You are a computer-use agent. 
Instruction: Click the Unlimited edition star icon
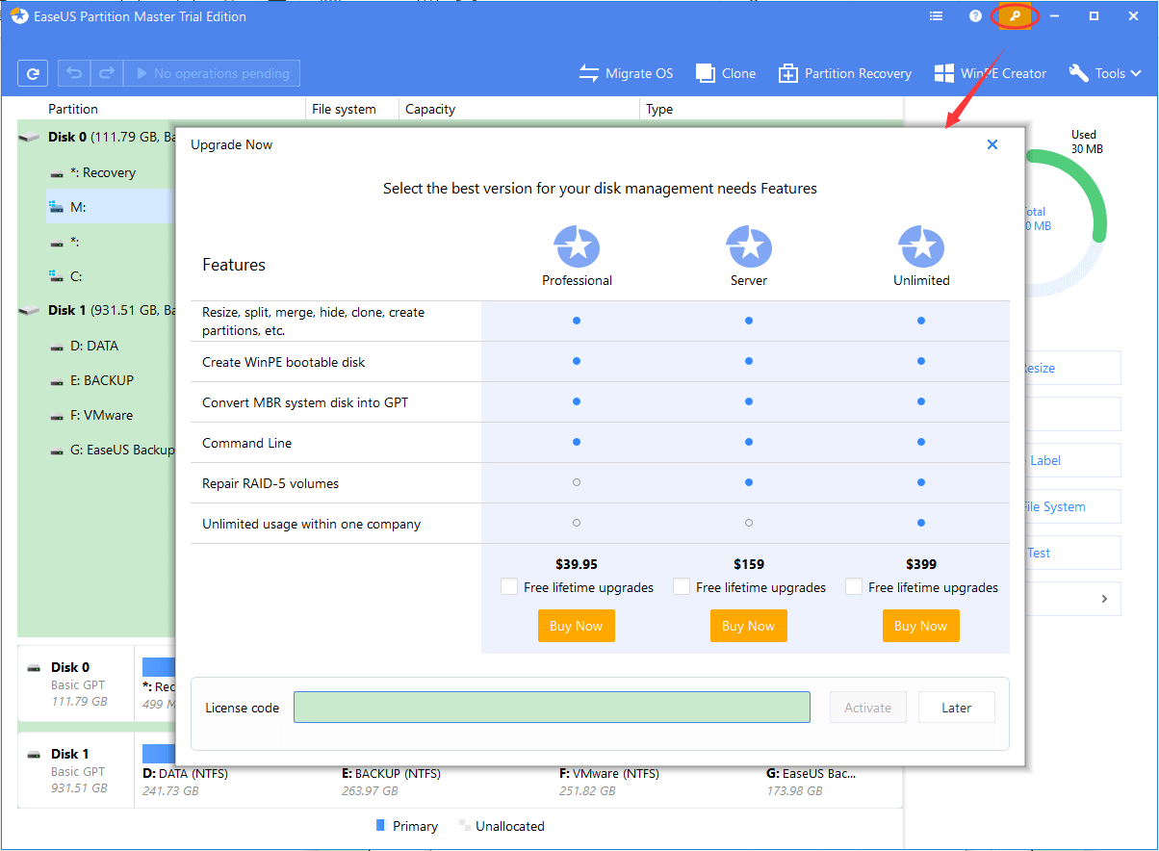coord(921,247)
